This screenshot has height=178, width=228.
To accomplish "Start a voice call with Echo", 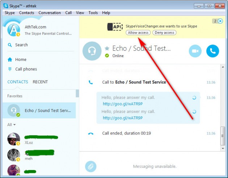I will [x=212, y=51].
